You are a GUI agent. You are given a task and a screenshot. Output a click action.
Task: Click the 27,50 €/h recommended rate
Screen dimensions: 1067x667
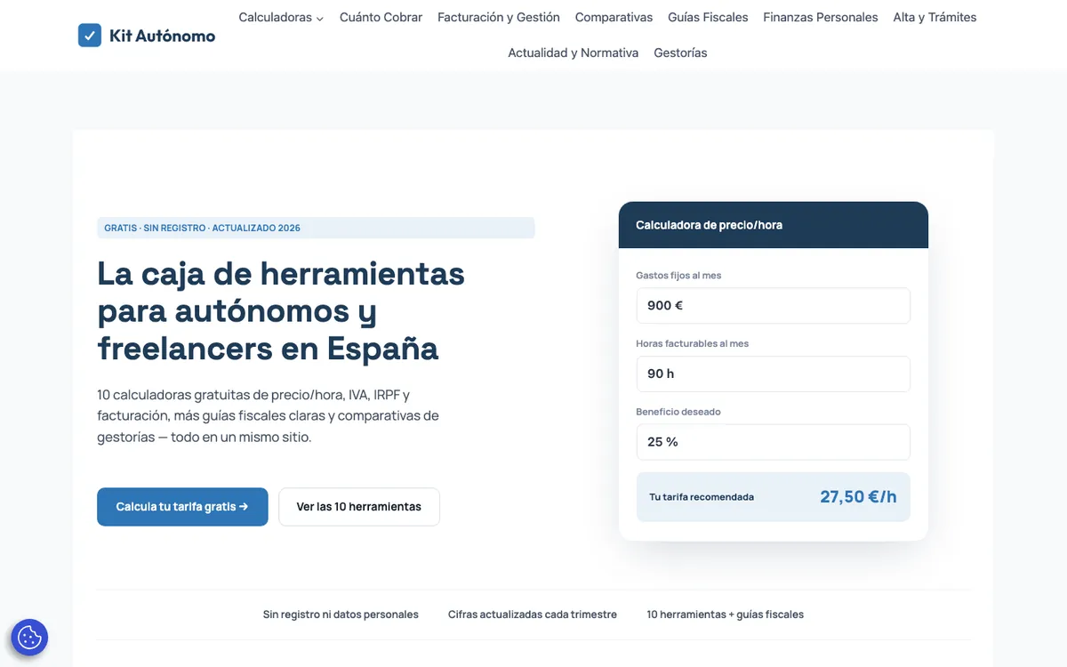point(858,497)
